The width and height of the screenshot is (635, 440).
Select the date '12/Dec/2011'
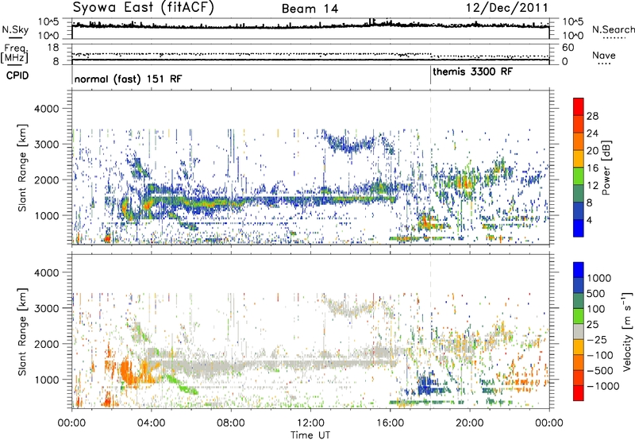point(506,8)
